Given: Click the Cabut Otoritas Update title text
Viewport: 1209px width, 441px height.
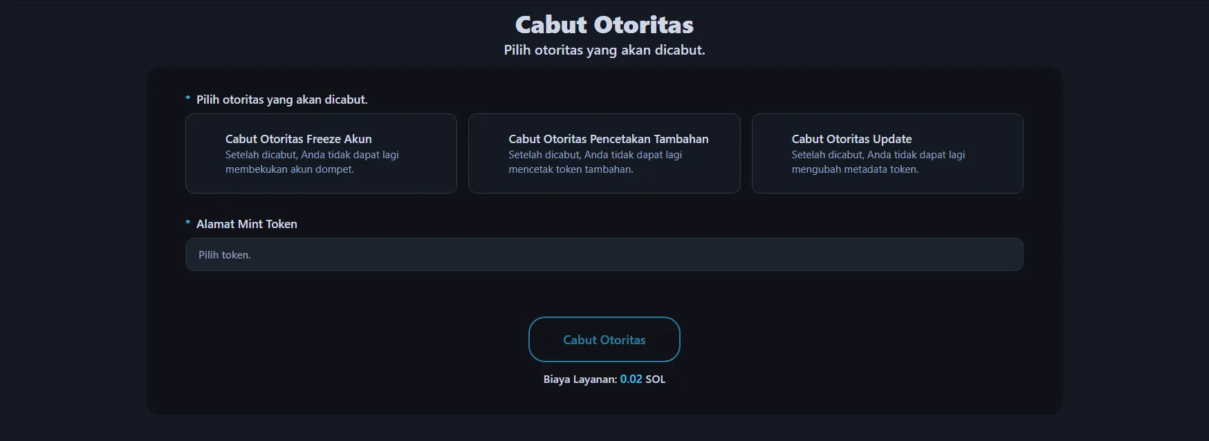Looking at the screenshot, I should 851,139.
